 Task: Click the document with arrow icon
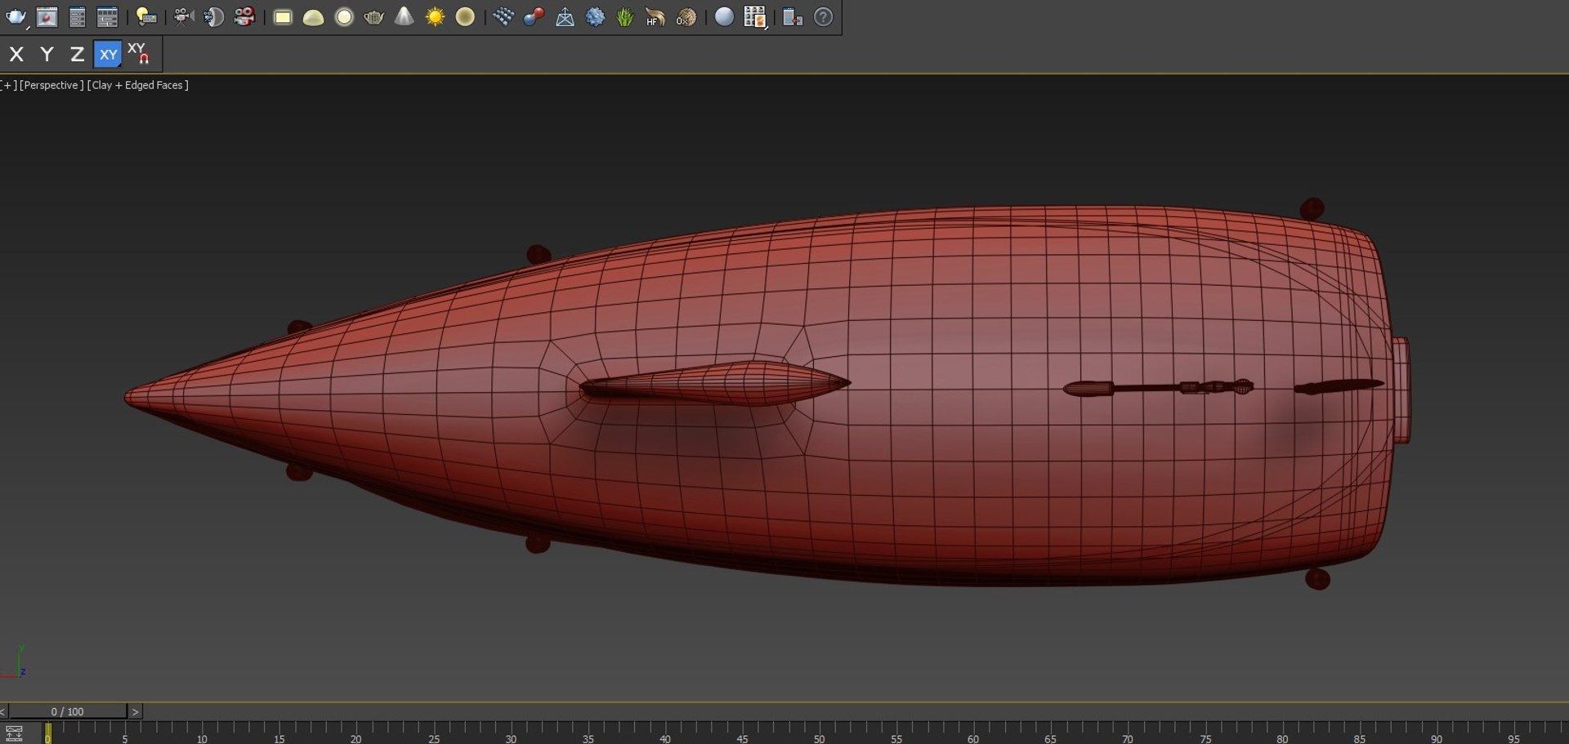[x=792, y=17]
